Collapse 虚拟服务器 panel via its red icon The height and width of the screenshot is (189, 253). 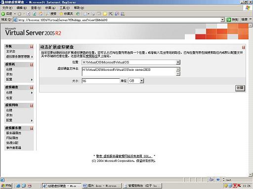point(32,128)
